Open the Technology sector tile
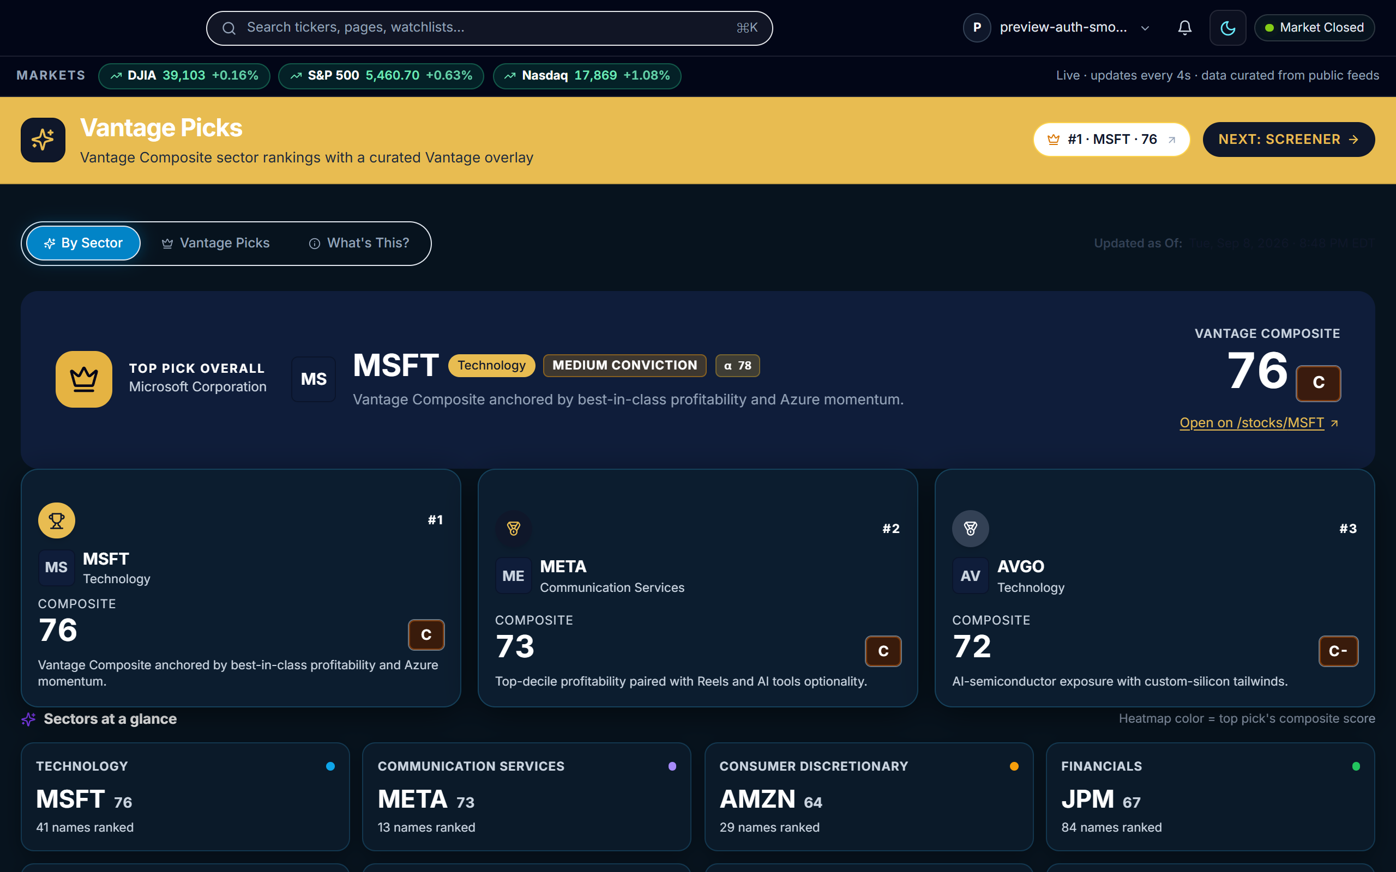This screenshot has width=1396, height=872. 185,796
